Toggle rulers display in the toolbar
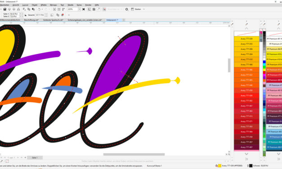This screenshot has height=169, width=282. tap(90, 9)
